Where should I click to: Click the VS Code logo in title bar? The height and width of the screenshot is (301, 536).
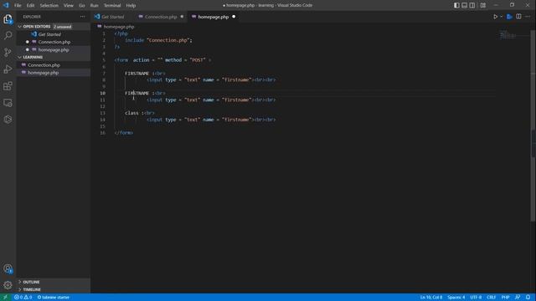(6, 5)
